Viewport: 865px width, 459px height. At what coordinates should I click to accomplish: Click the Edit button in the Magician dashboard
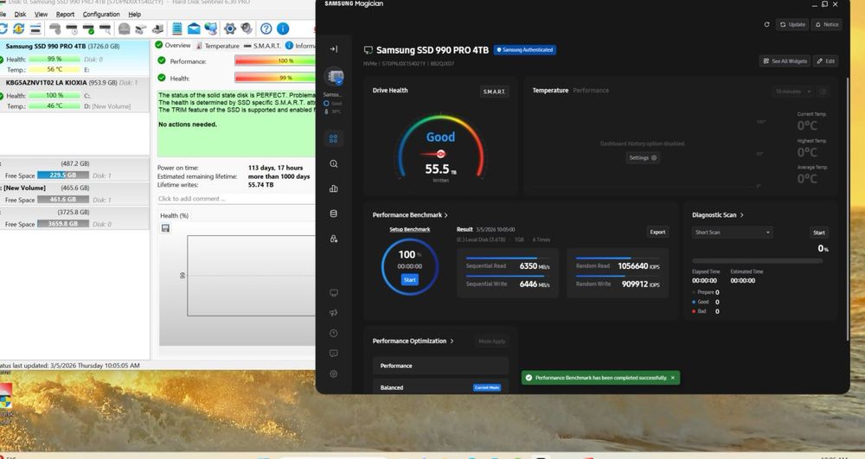(826, 61)
